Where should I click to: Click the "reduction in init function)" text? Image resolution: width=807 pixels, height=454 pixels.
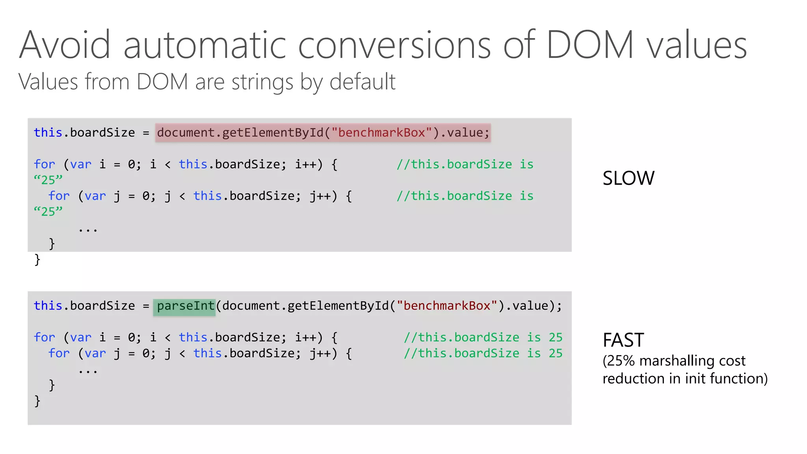click(685, 378)
